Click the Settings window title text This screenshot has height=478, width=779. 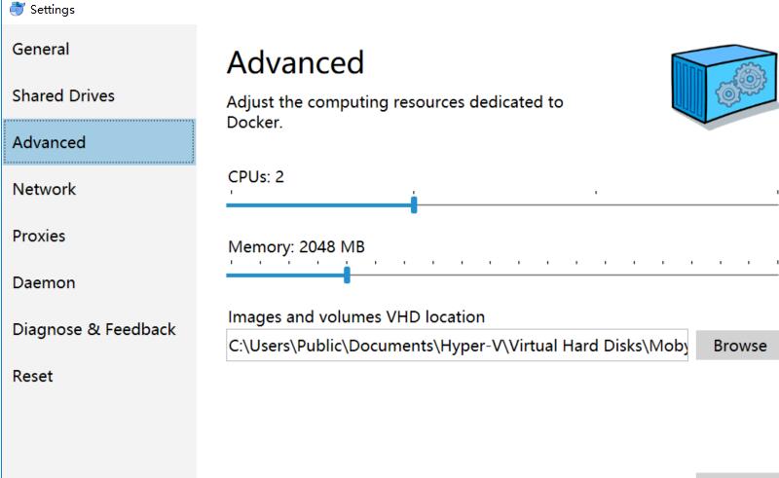pyautogui.click(x=53, y=10)
